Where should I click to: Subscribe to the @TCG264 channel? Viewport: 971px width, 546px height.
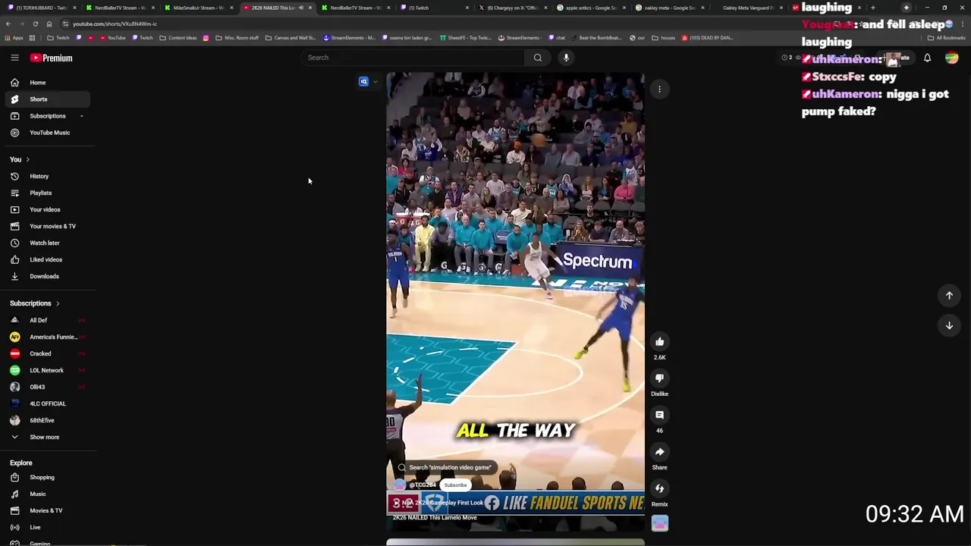coord(455,485)
